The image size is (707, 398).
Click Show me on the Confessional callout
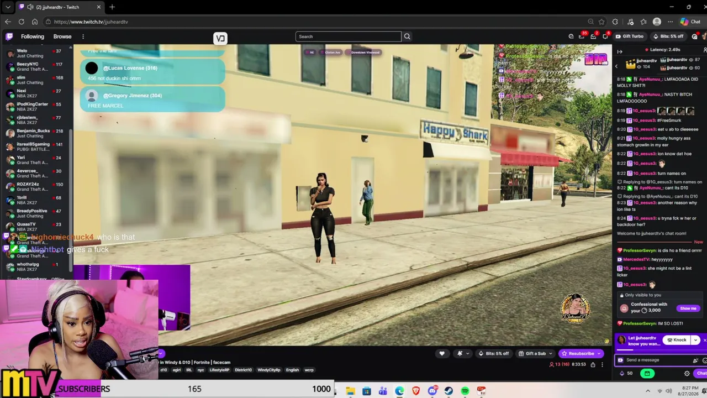(688, 308)
